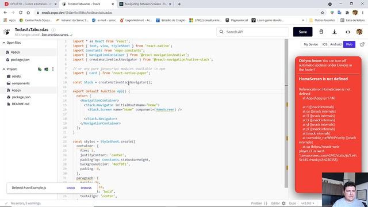Bookmark this page with the star icon
This screenshot has width=368, height=207.
323,13
